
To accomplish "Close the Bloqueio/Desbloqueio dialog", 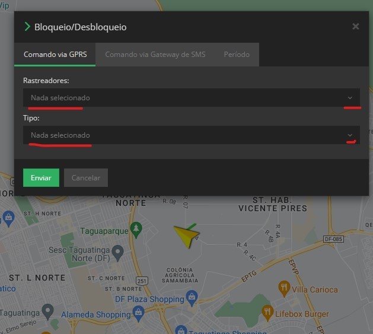I will click(355, 27).
